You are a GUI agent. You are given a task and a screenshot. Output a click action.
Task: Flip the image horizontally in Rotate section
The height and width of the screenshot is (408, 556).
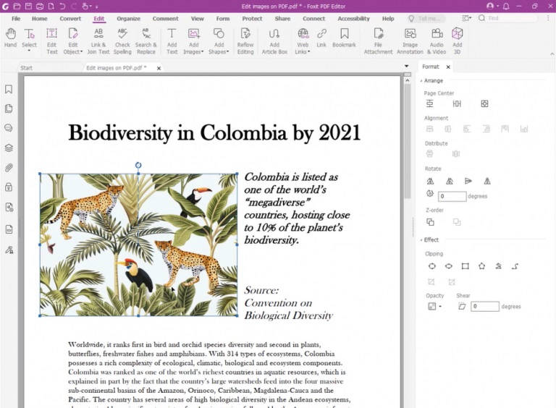[487, 182]
